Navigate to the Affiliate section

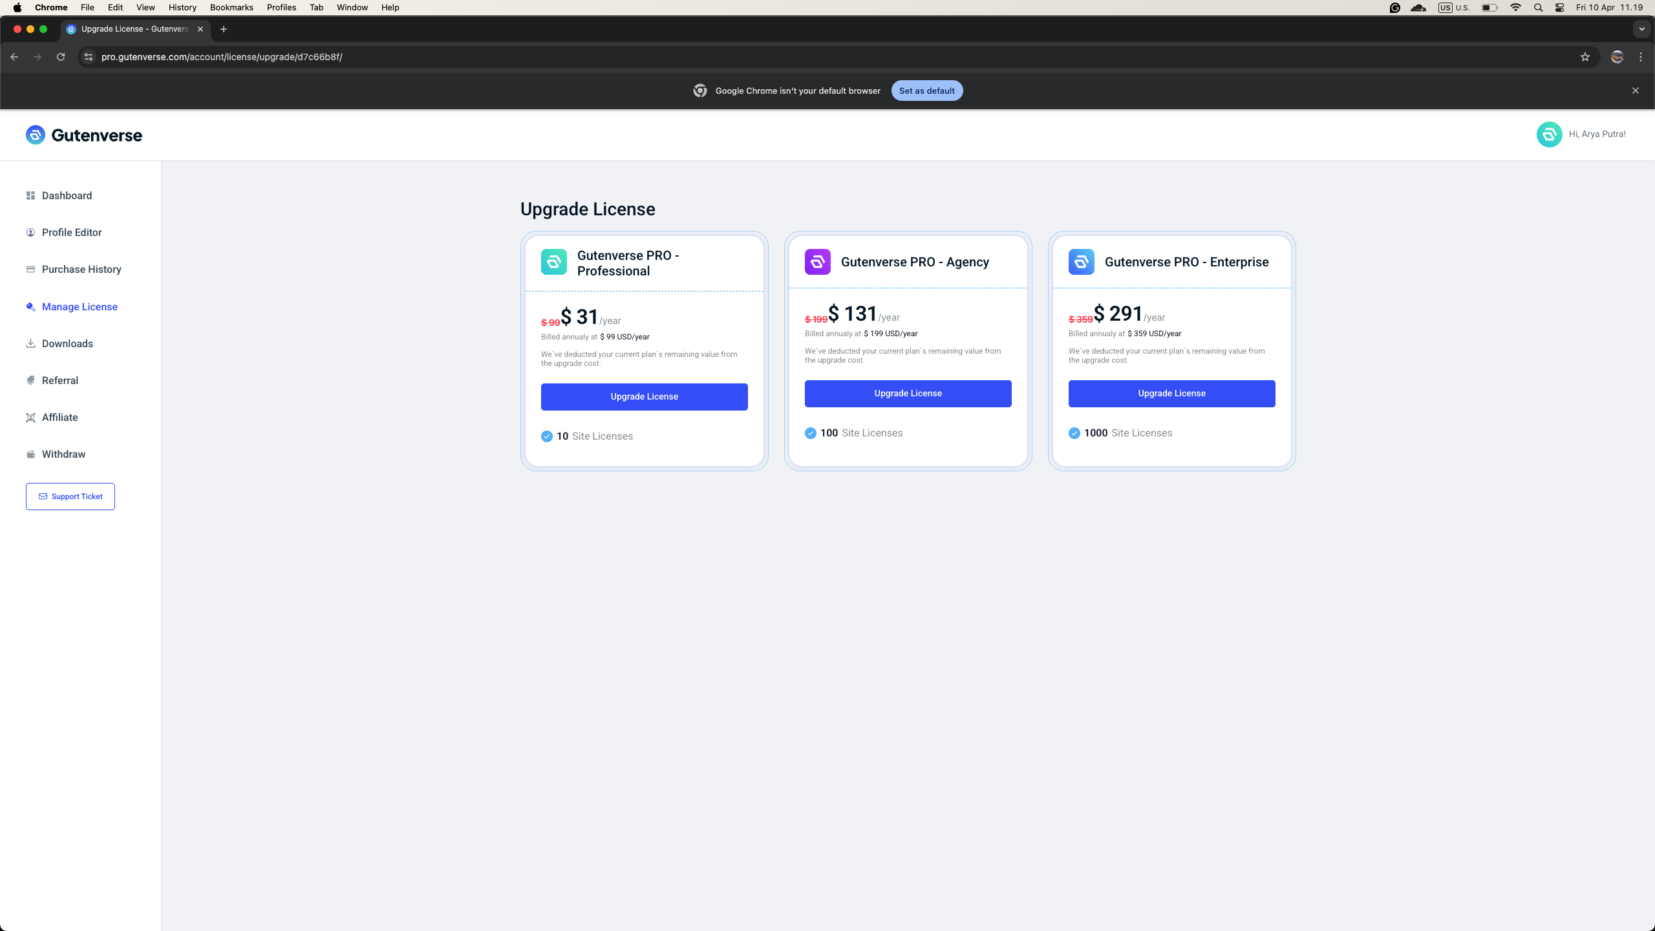click(x=59, y=418)
